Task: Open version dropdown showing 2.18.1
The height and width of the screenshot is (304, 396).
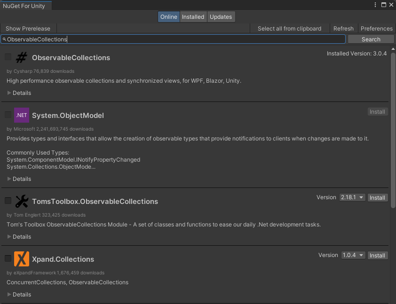Action: click(352, 197)
